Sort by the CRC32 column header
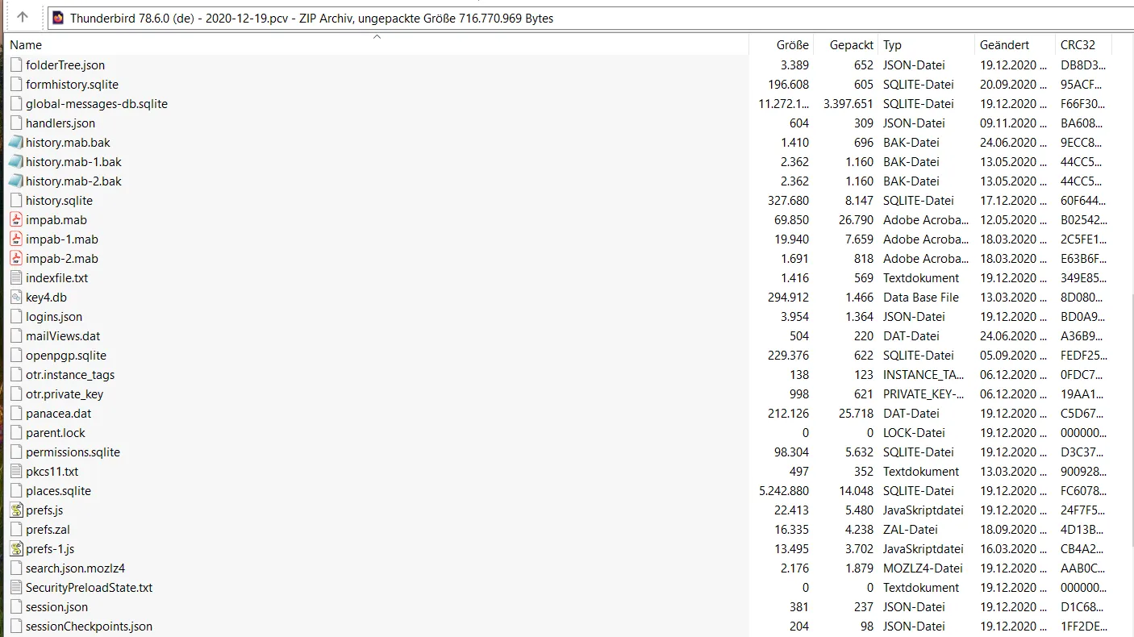This screenshot has width=1134, height=637. (1083, 45)
